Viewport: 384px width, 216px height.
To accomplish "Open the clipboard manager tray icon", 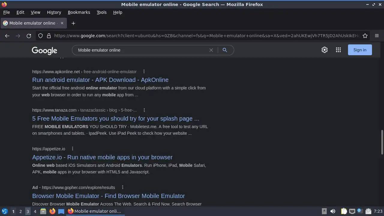I will (x=344, y=211).
